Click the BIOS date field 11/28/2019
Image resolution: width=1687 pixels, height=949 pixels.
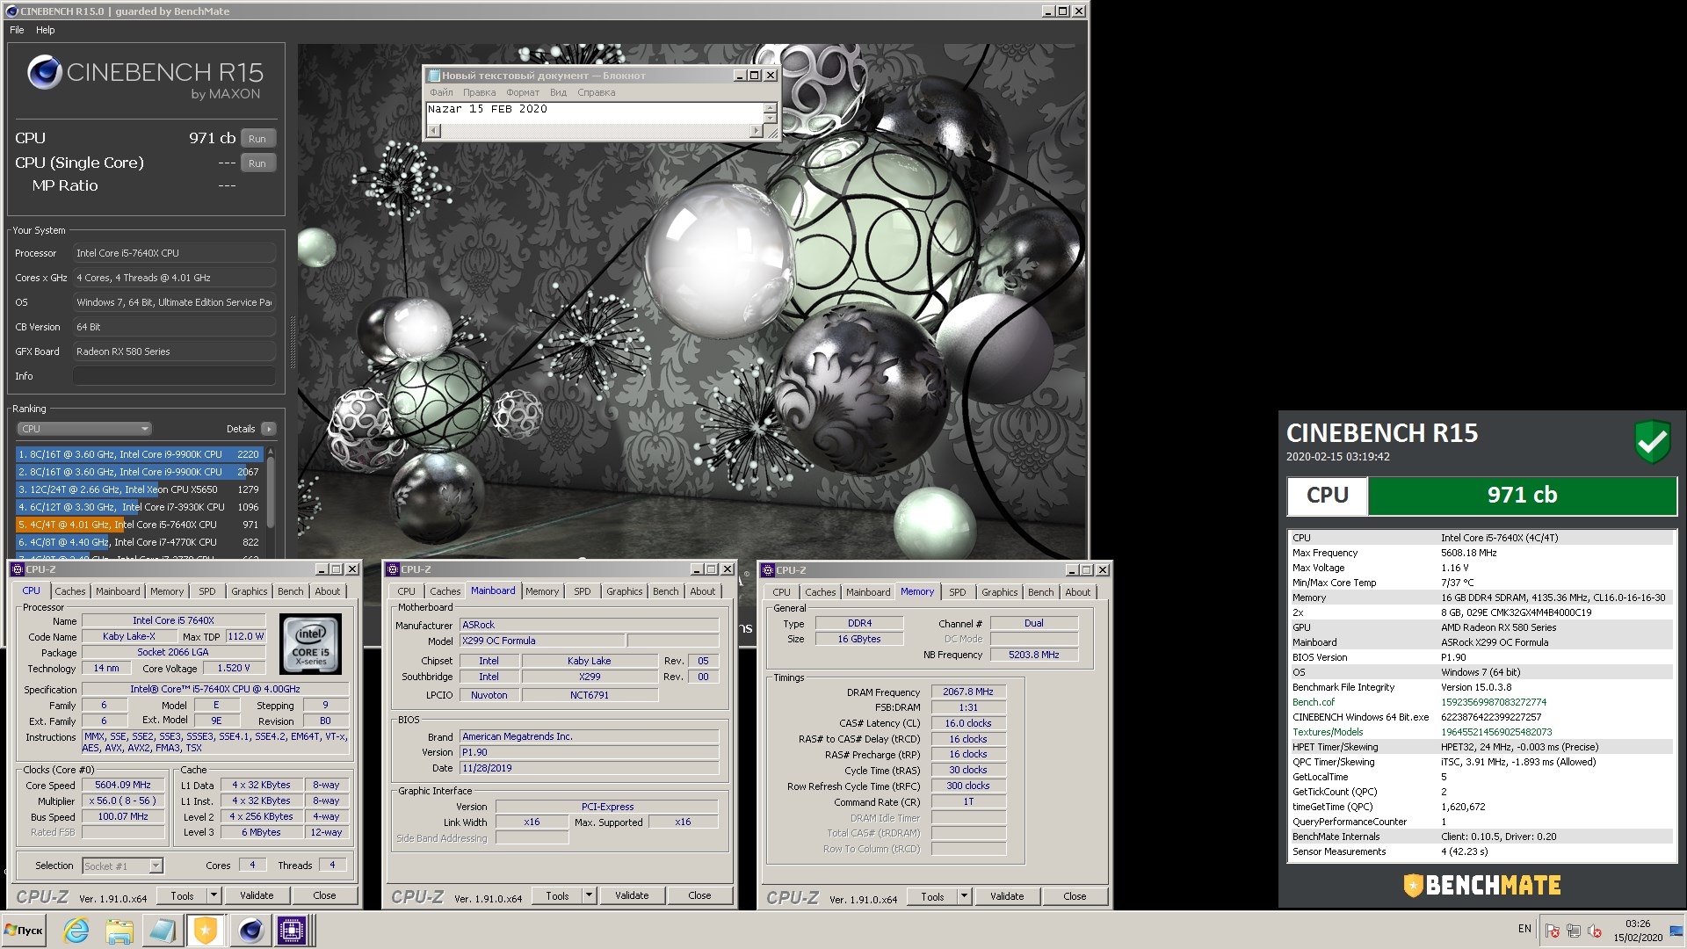click(589, 768)
